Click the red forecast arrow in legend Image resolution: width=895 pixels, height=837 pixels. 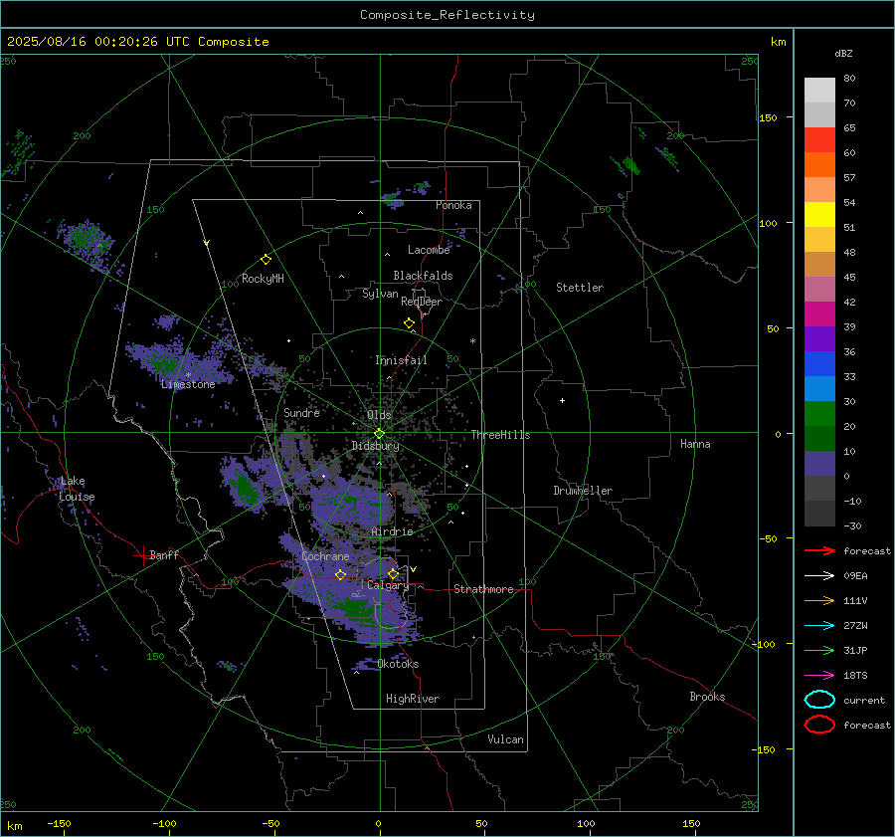point(819,550)
